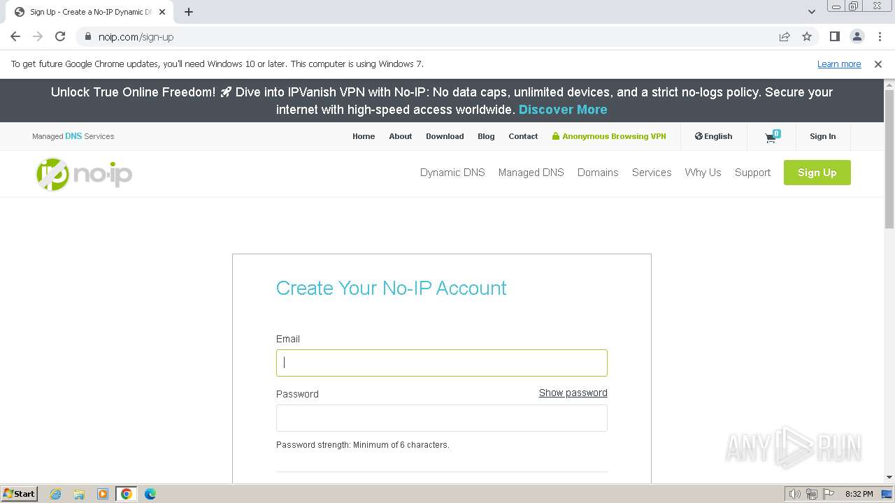
Task: Click the taskbar clock 8:32 PM
Action: [859, 494]
